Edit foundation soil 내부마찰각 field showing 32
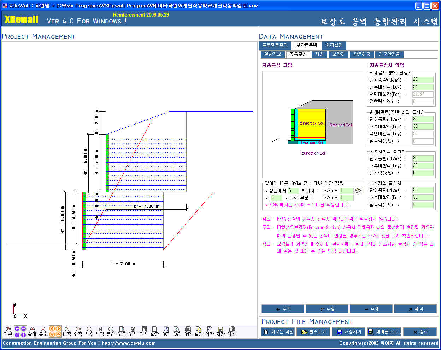Viewport: 441px width, 350px height. (x=423, y=165)
